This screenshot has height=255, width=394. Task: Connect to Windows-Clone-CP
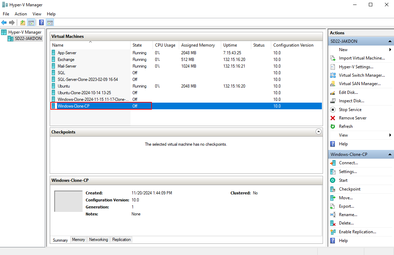coord(348,163)
